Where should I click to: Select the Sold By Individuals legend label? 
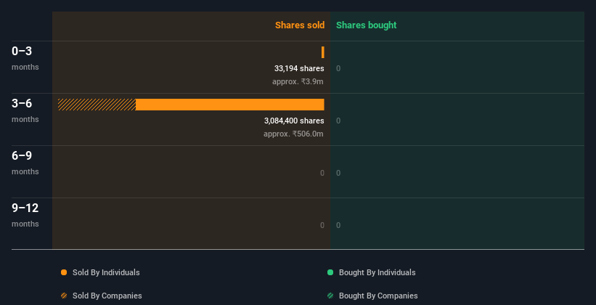pos(106,272)
